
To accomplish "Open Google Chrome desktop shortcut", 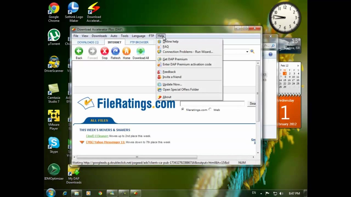I will click(54, 13).
